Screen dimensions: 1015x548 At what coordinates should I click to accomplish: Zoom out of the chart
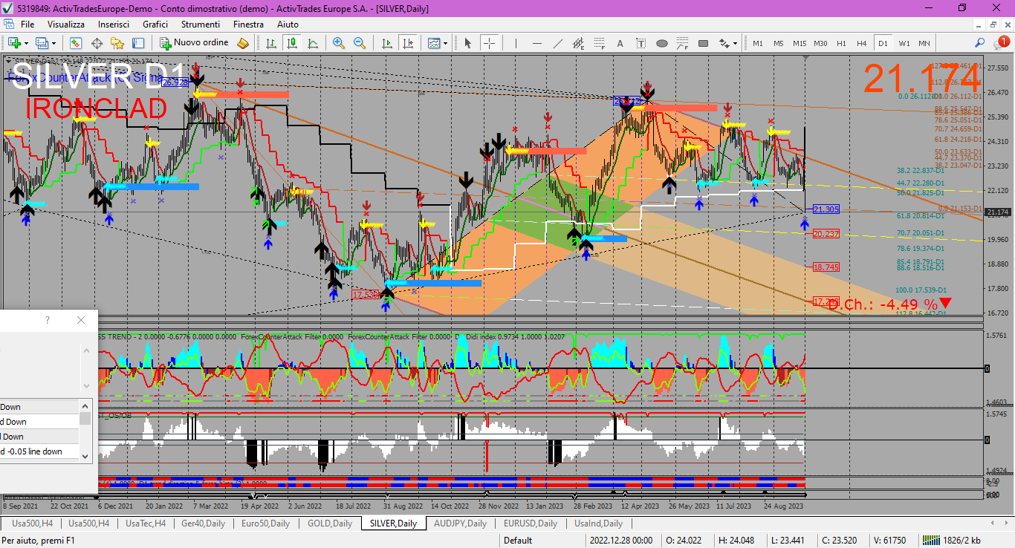360,43
